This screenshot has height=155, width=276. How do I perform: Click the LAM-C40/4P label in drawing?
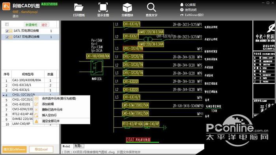151,124
